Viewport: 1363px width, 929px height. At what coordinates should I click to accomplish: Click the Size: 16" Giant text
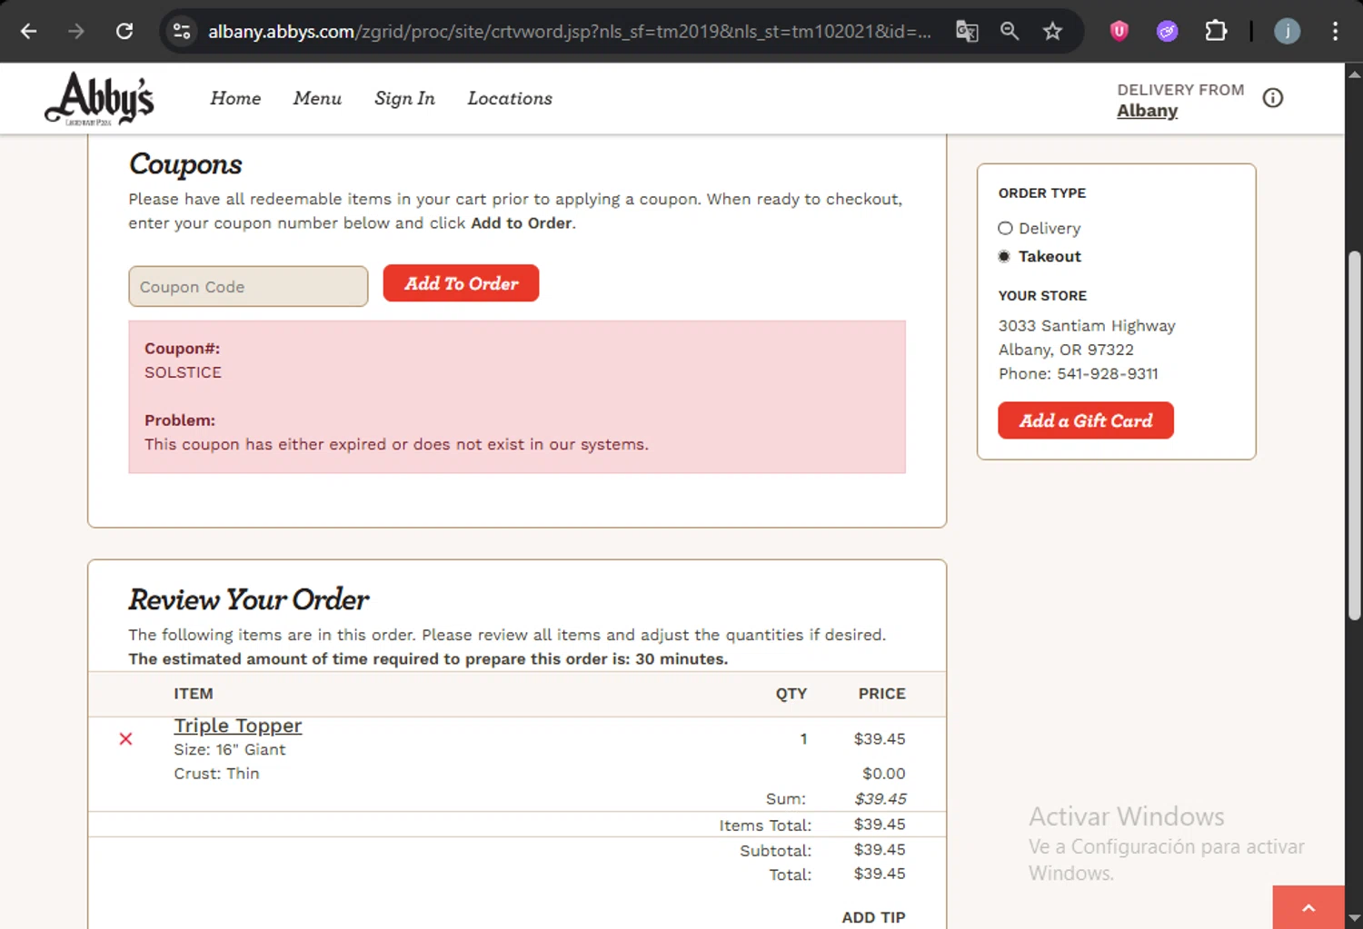tap(229, 750)
